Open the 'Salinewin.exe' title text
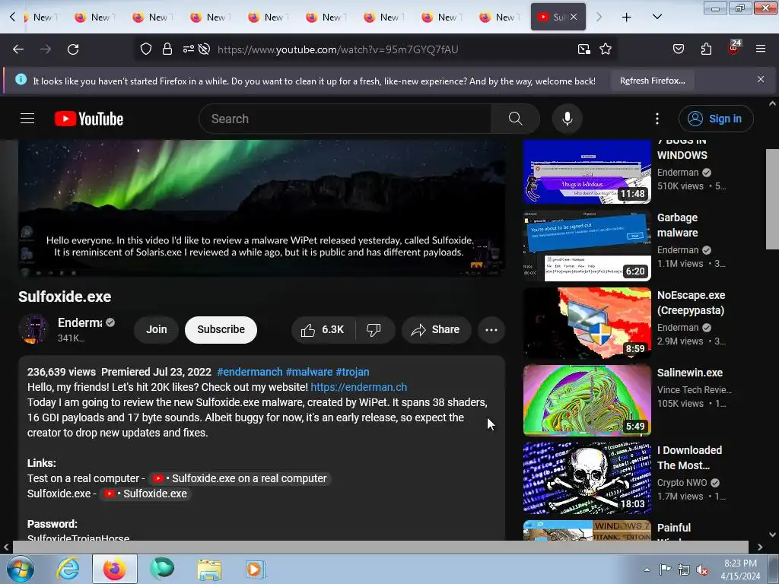This screenshot has height=584, width=779. point(689,373)
